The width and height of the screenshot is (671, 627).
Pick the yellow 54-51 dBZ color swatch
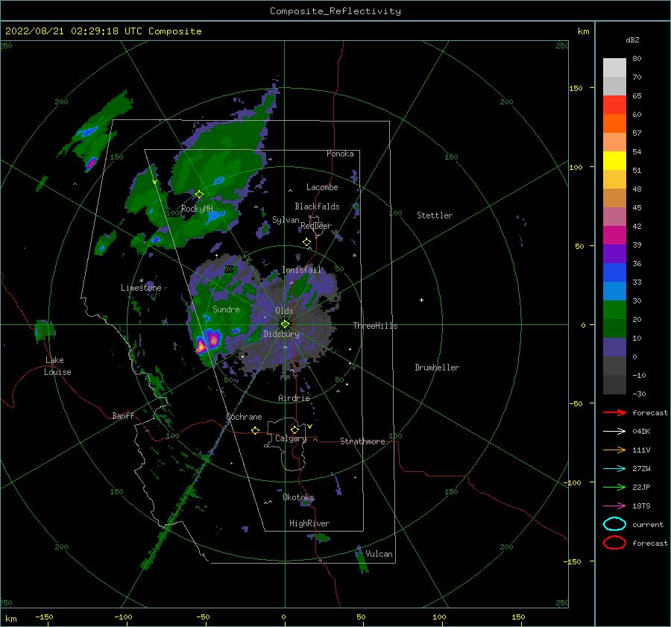tap(614, 161)
